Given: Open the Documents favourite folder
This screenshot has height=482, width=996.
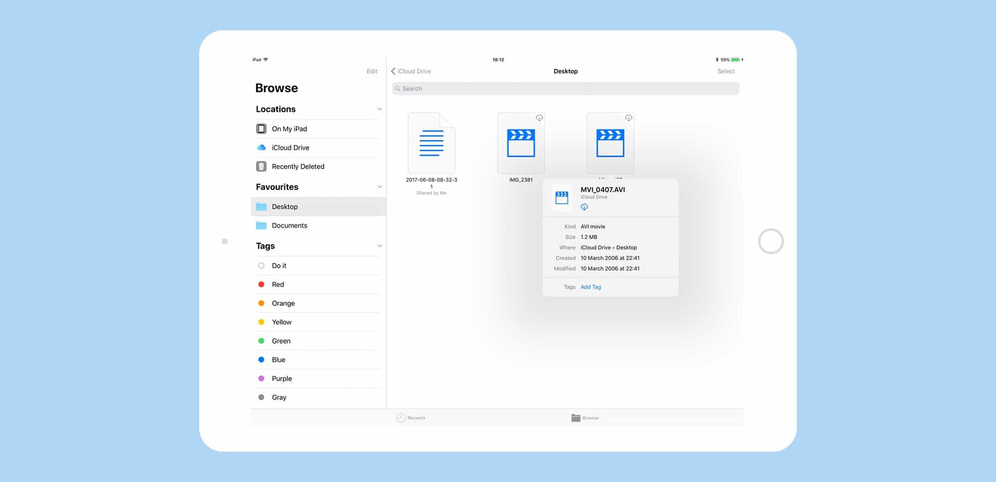Looking at the screenshot, I should 289,225.
